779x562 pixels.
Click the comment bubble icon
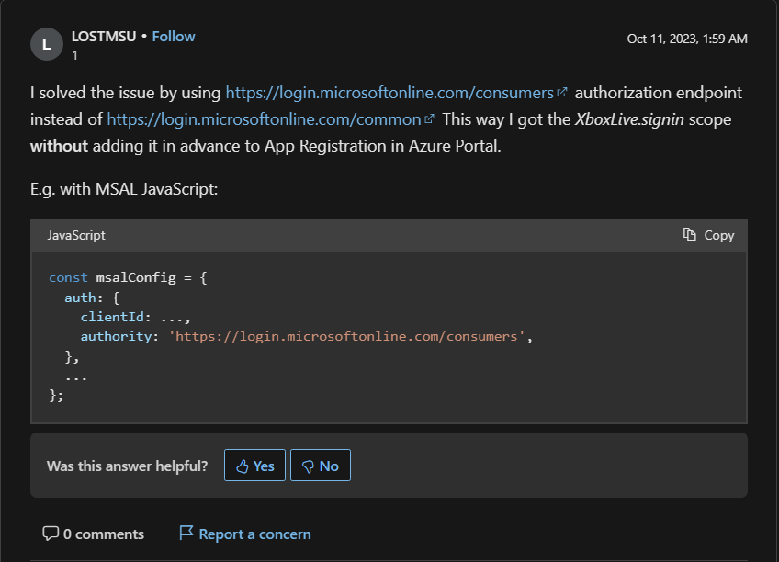52,534
